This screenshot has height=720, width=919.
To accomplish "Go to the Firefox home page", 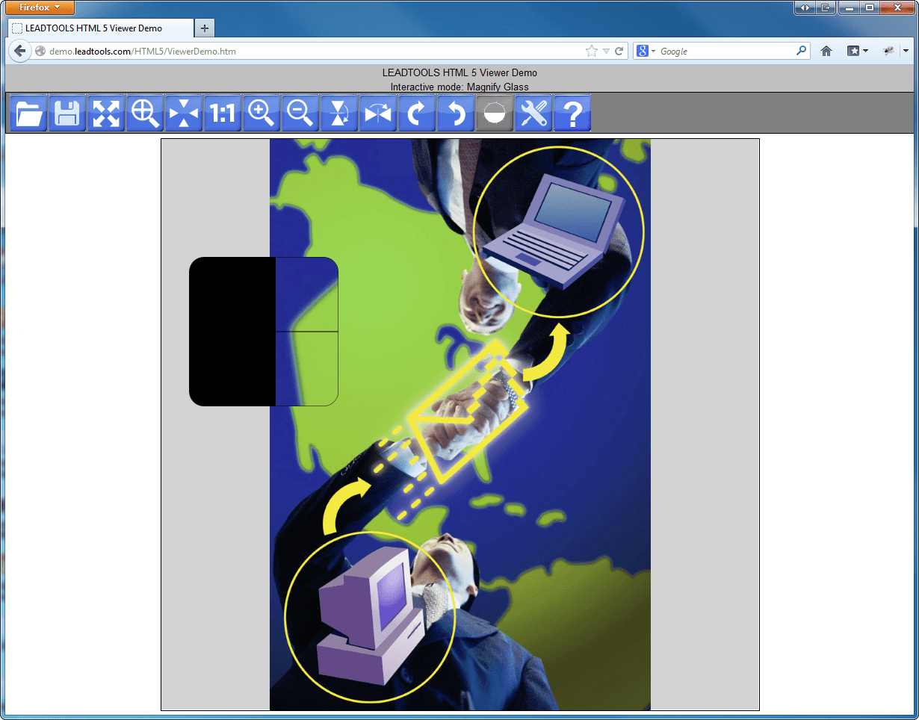I will click(826, 51).
